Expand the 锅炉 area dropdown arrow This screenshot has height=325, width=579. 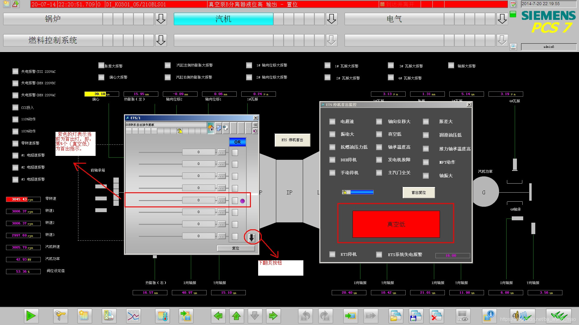click(161, 19)
